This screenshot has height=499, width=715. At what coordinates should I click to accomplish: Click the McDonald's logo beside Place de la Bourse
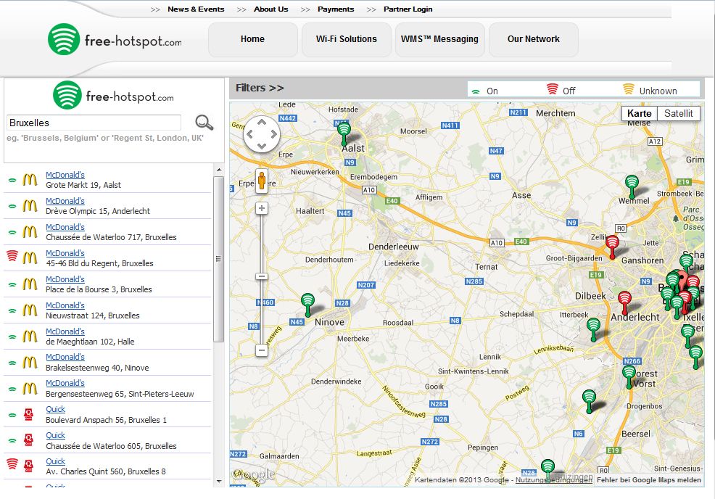30,284
